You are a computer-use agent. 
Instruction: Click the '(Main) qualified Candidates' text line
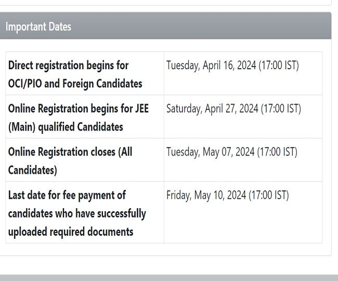pyautogui.click(x=66, y=126)
